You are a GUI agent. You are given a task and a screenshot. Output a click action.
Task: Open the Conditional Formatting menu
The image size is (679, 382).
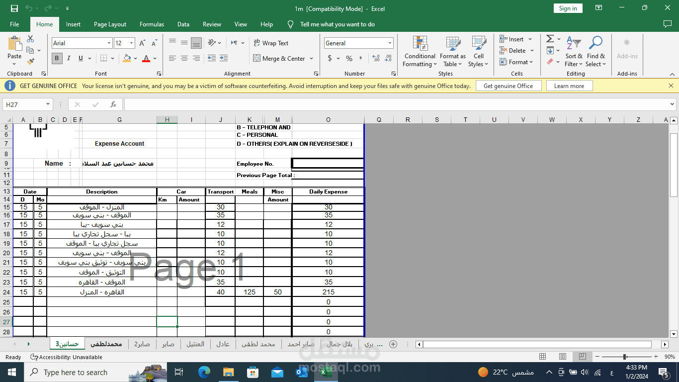420,51
